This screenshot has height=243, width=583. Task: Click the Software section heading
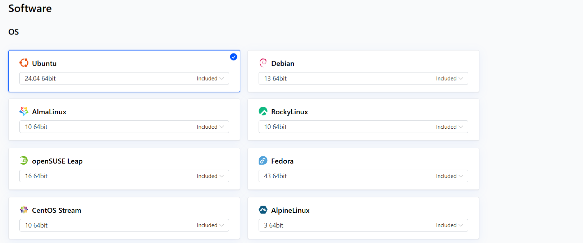pyautogui.click(x=30, y=8)
